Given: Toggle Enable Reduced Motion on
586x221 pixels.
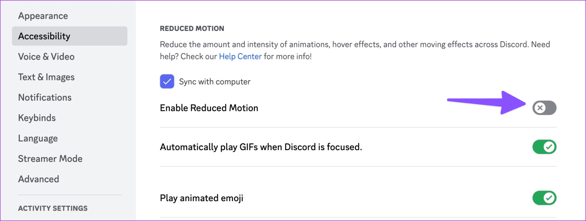Looking at the screenshot, I should click(544, 108).
